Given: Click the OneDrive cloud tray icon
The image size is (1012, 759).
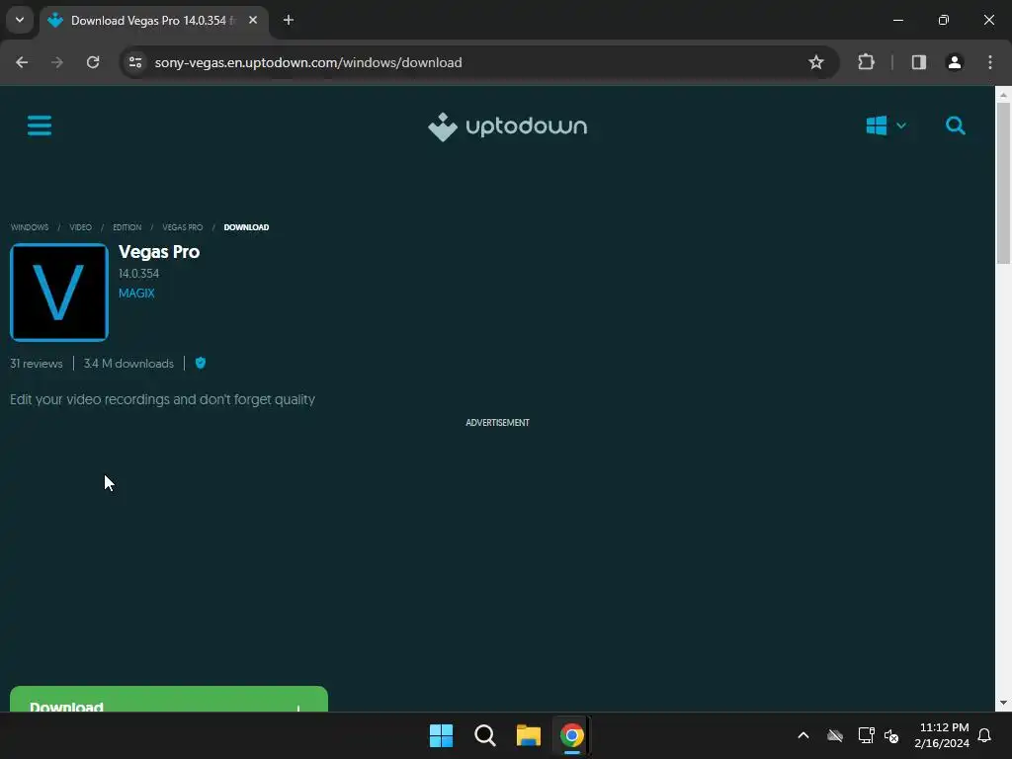Looking at the screenshot, I should pos(835,735).
